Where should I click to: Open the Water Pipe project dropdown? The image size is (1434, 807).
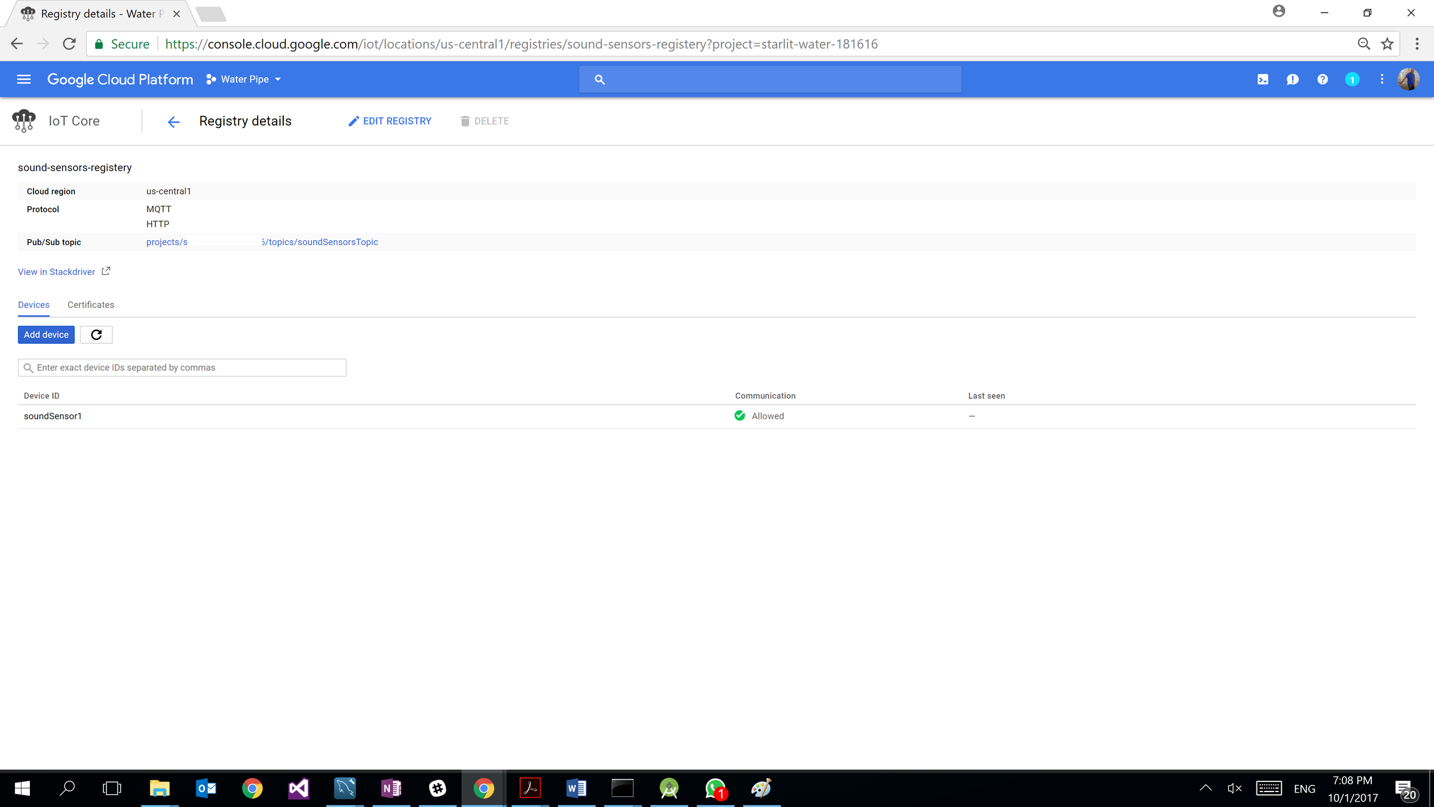[x=244, y=80]
